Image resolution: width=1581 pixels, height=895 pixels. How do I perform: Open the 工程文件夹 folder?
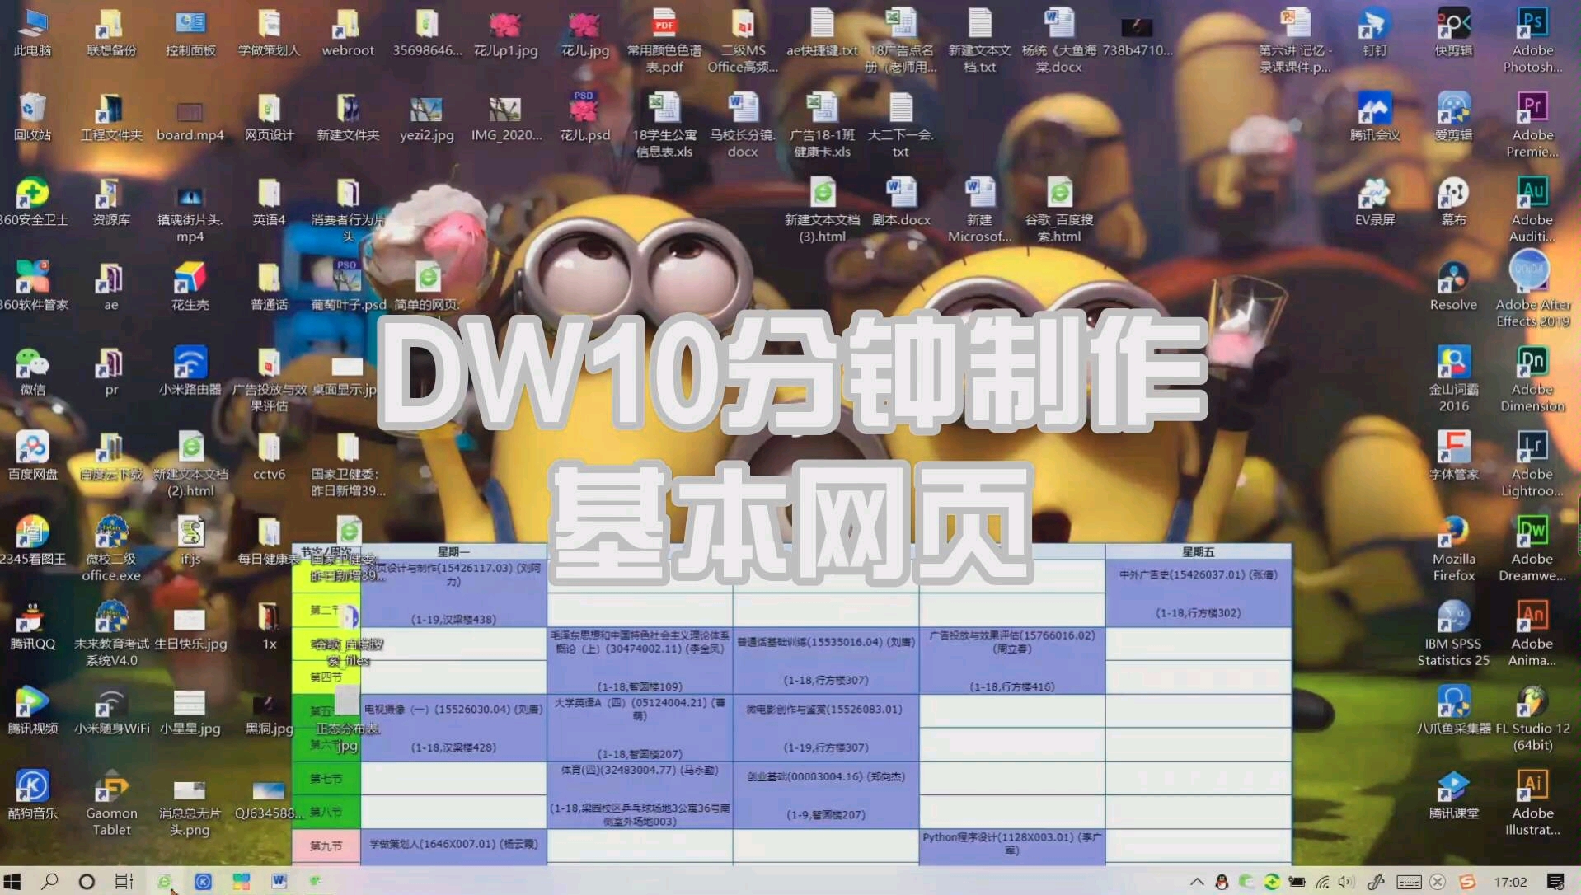coord(111,118)
